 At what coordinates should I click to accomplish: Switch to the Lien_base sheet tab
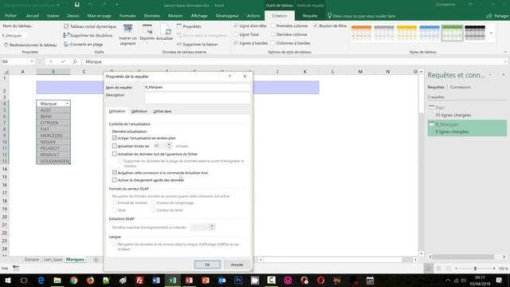[53, 260]
